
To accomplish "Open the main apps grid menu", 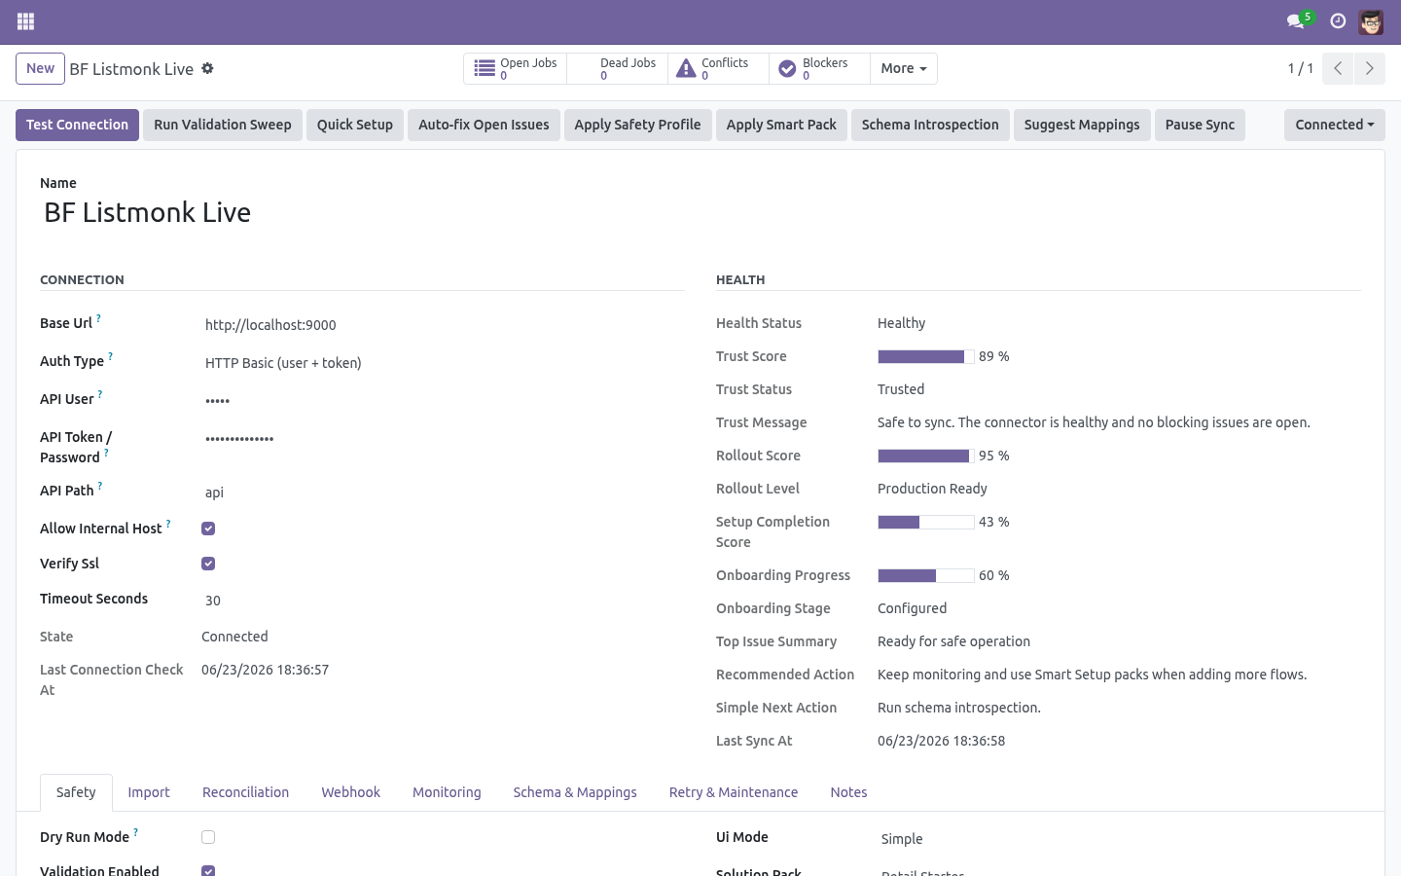I will pos(26,21).
